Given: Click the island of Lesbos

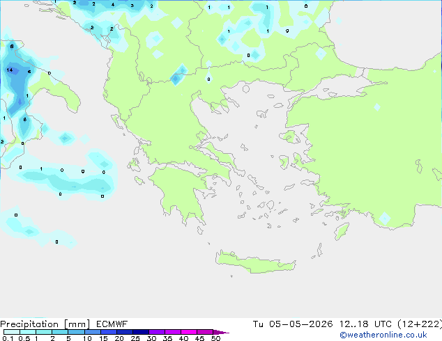Looking at the screenshot, I should (x=290, y=136).
